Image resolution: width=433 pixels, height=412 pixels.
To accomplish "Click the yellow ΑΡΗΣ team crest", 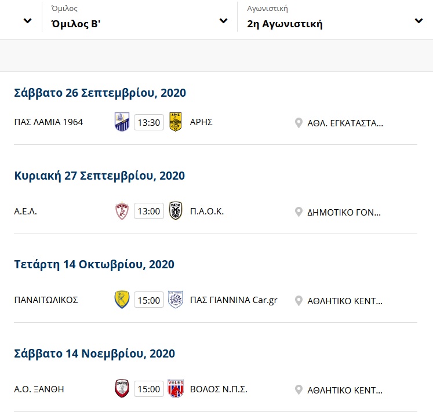I will (176, 122).
